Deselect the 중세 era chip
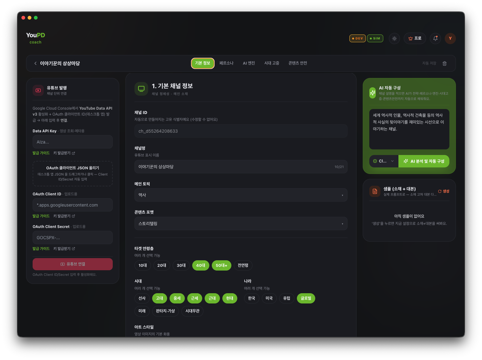Viewport: 482px width, 360px height. [x=177, y=298]
